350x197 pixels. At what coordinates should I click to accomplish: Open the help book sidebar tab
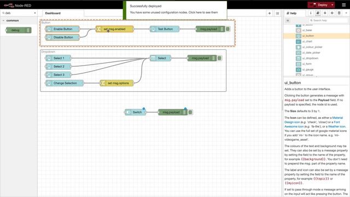click(x=318, y=13)
